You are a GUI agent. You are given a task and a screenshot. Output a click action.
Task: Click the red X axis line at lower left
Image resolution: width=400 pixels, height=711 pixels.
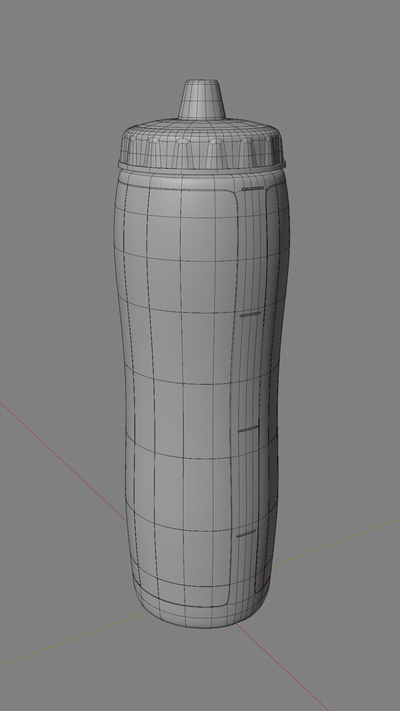coord(62,460)
